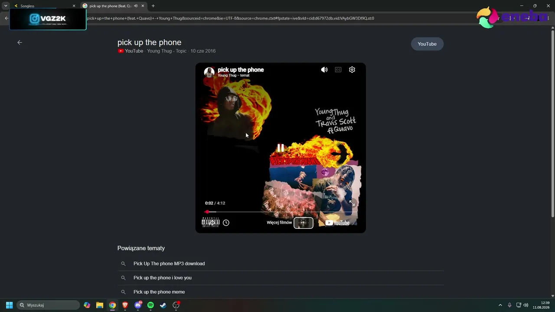Add the video to Watch Later
The width and height of the screenshot is (555, 312).
pos(226,223)
